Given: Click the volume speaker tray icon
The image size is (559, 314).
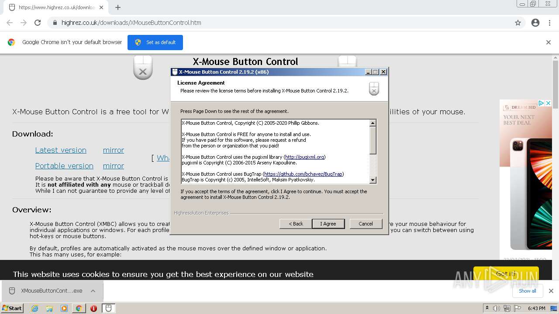Looking at the screenshot, I should [497, 308].
